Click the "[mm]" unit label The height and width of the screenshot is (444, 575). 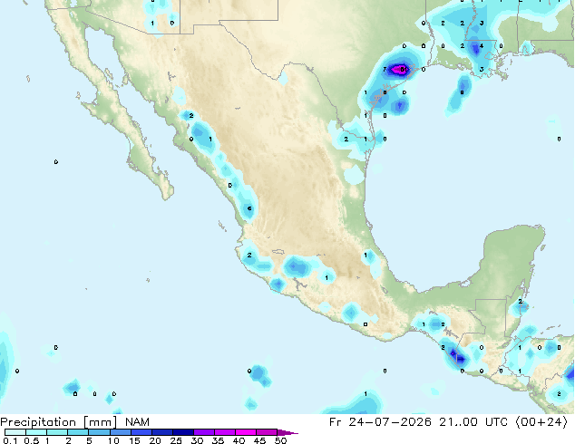101,422
